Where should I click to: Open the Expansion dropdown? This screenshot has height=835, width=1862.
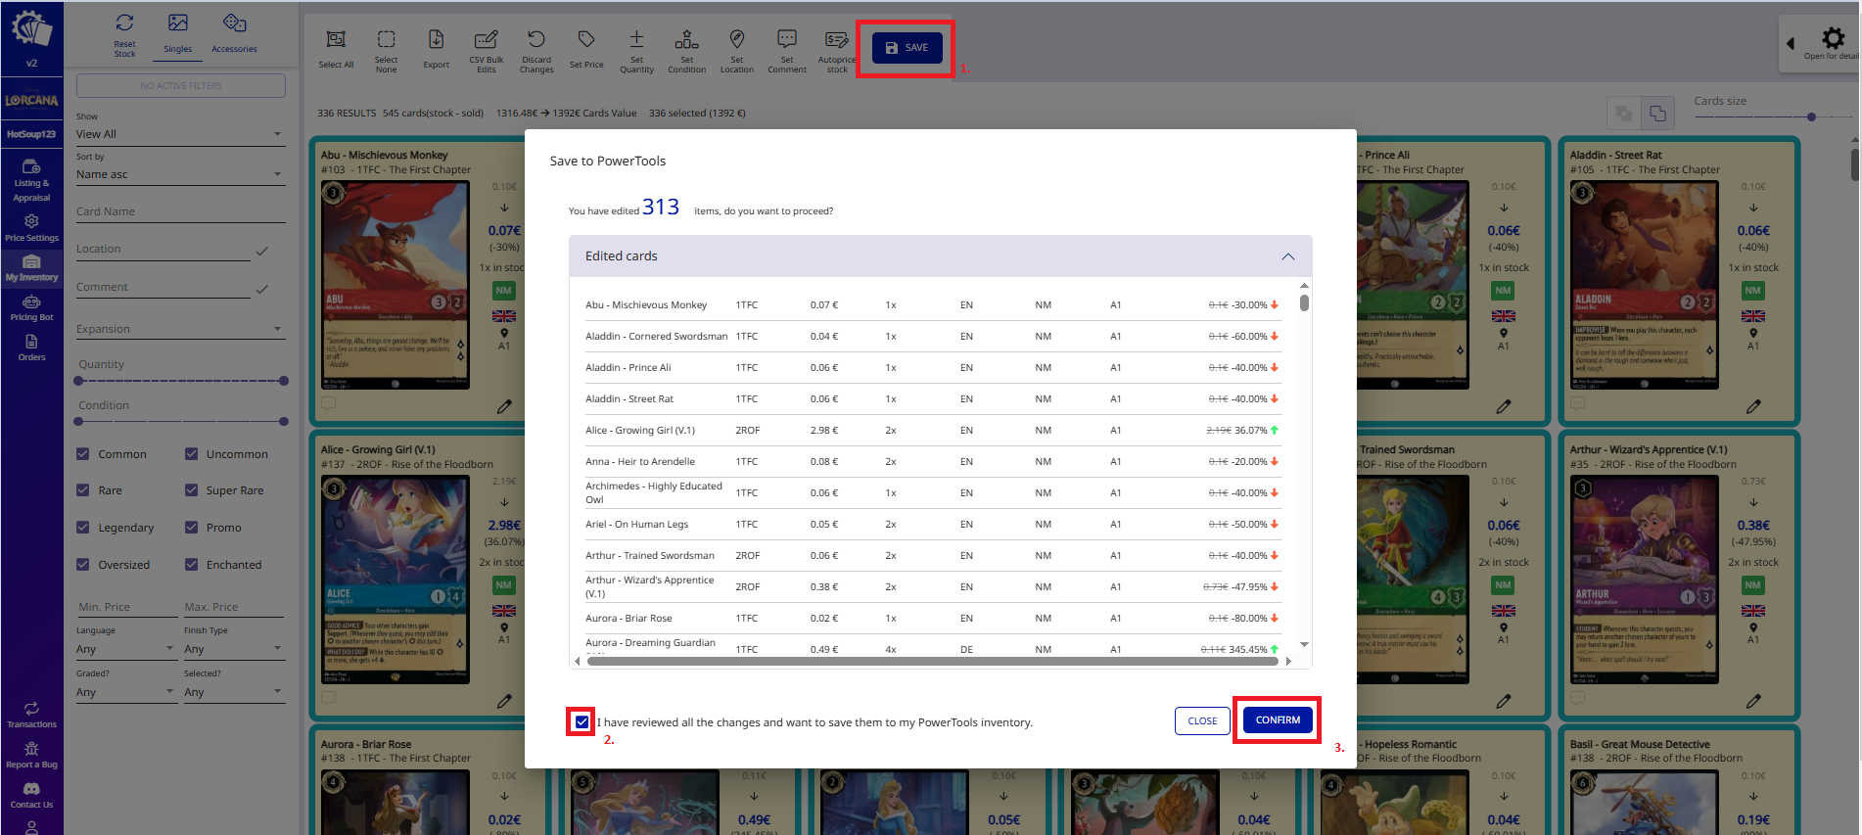(x=180, y=329)
